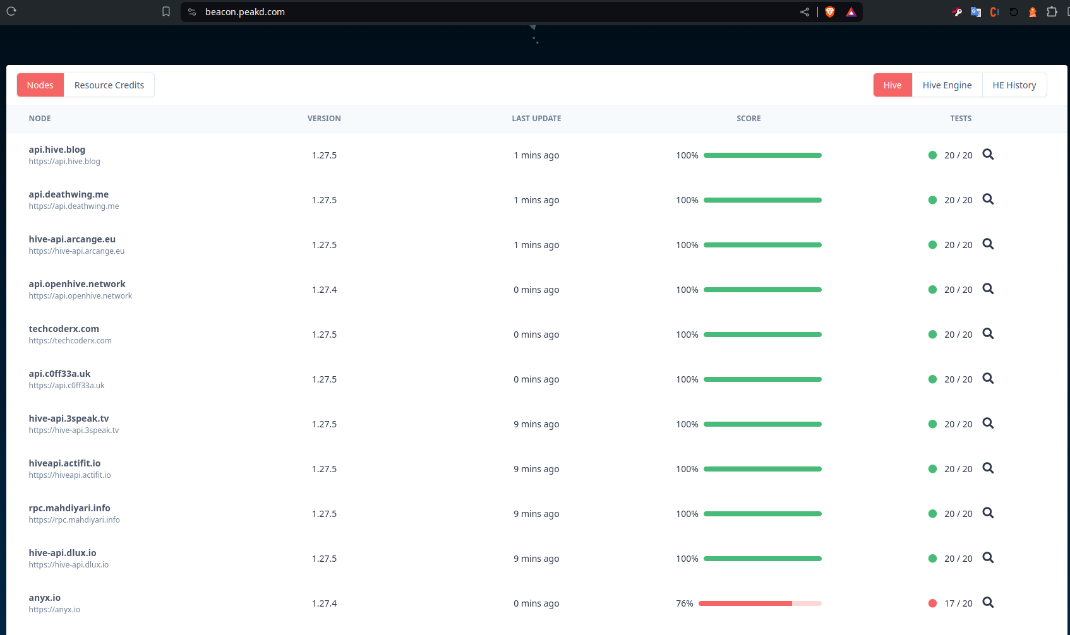Viewport: 1070px width, 635px height.
Task: Click the red key extension icon
Action: click(x=957, y=11)
